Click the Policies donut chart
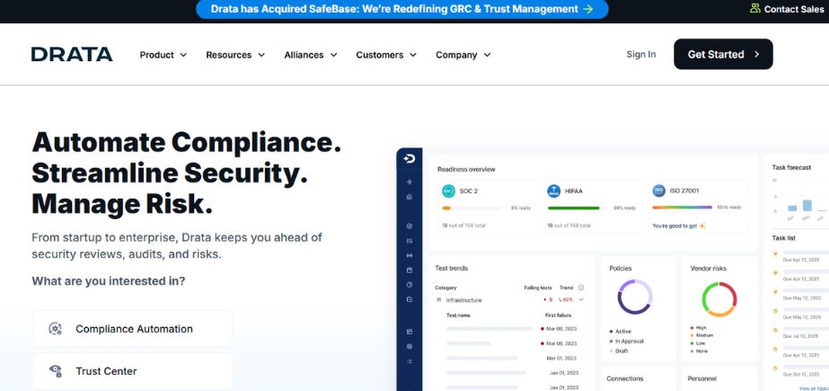 (x=635, y=297)
